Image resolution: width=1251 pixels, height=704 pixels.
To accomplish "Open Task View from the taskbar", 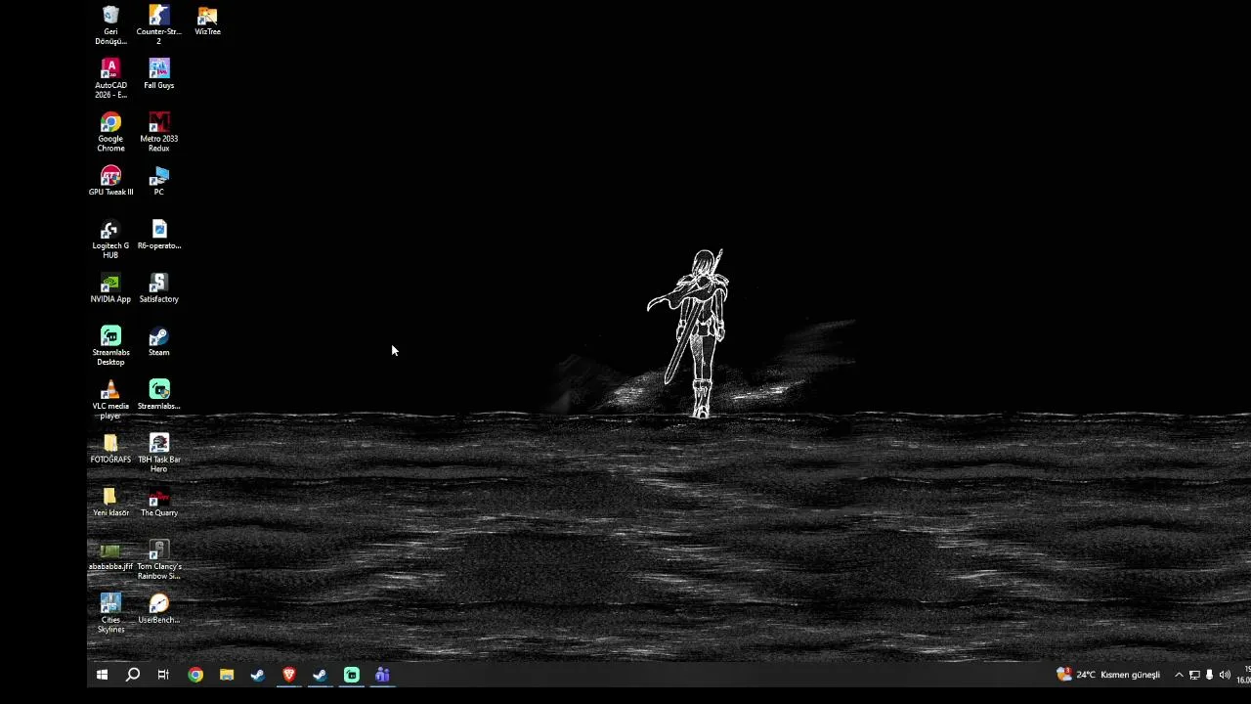I will [163, 675].
